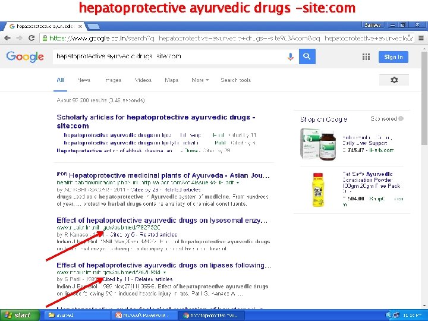Click the Google logo
This screenshot has height=321, width=428.
pyautogui.click(x=25, y=56)
